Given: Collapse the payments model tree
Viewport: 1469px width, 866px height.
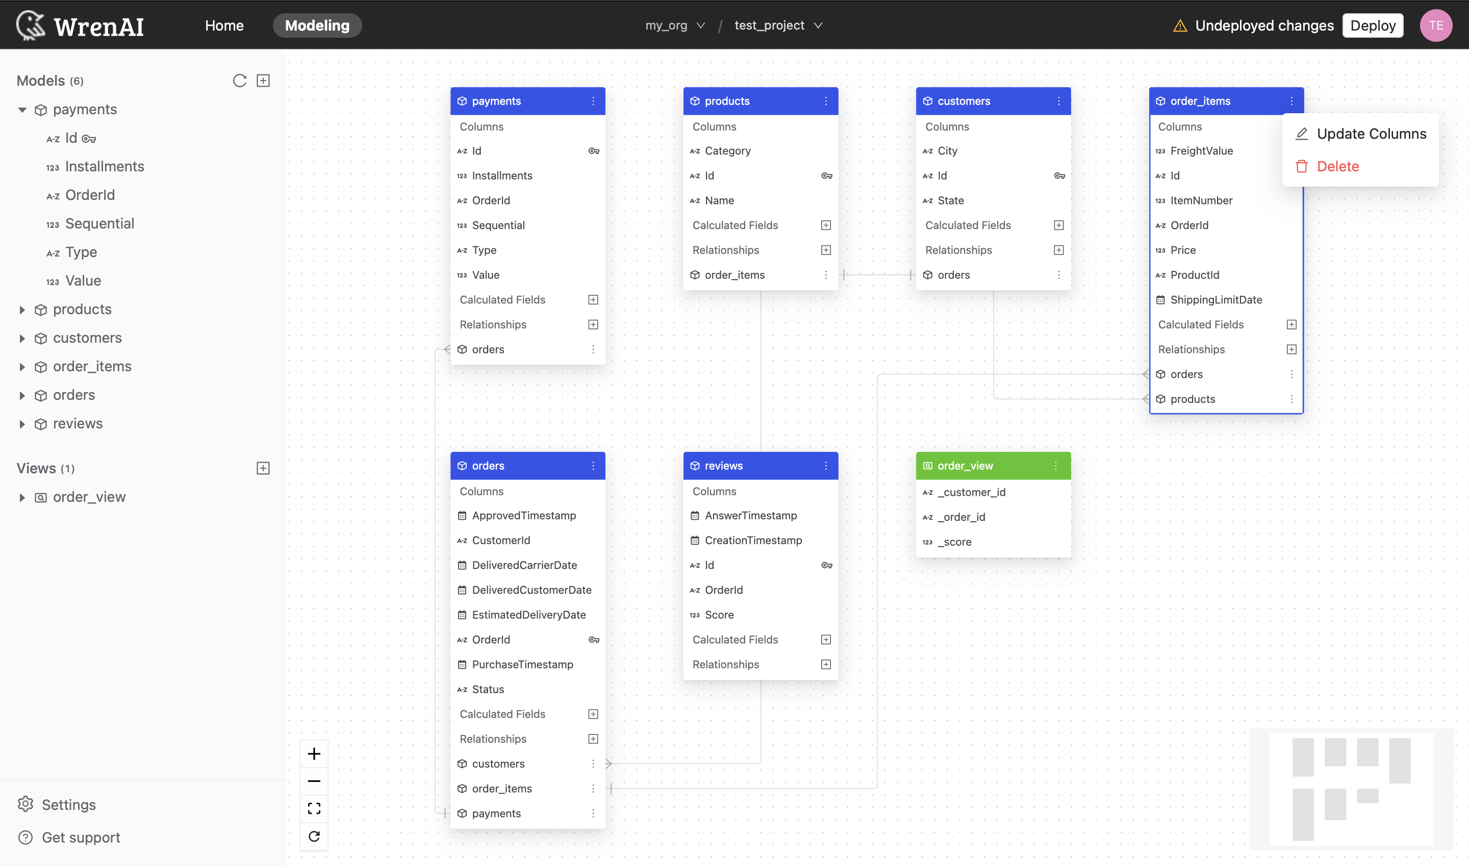Looking at the screenshot, I should (x=22, y=110).
